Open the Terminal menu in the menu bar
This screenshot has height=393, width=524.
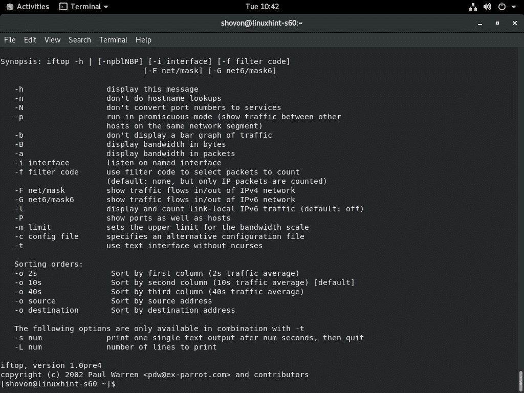[113, 40]
